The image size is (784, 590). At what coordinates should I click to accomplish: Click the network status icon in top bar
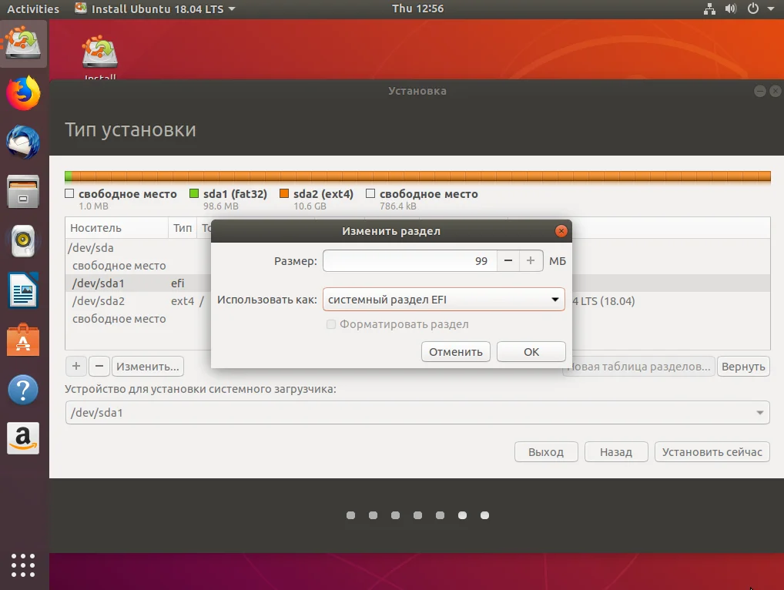(x=709, y=8)
